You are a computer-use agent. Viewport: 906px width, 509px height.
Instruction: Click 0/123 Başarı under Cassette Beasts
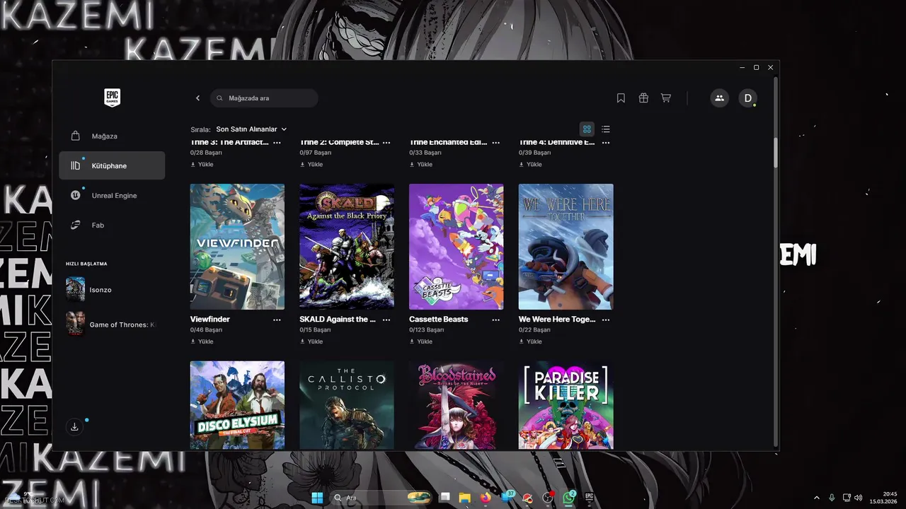[x=427, y=330]
